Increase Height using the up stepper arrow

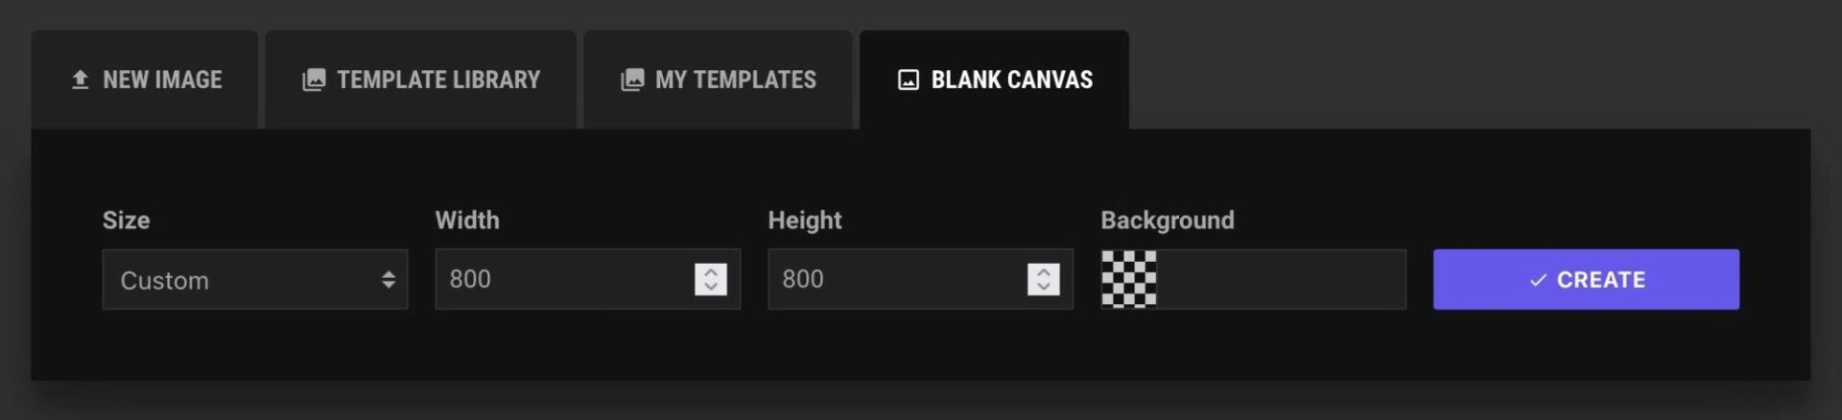click(x=1044, y=272)
